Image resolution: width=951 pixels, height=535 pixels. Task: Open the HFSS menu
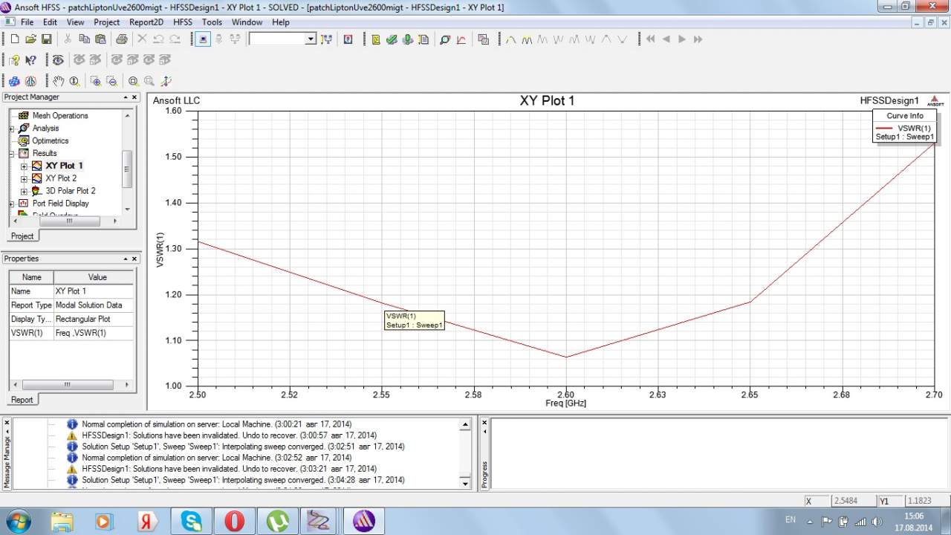coord(182,22)
